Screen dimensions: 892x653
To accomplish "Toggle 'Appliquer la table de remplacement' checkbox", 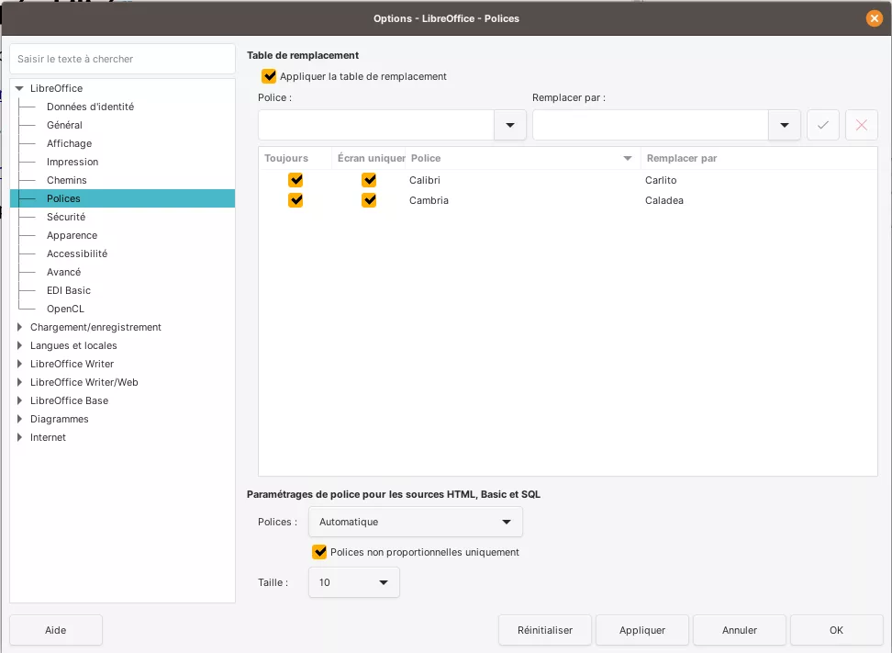I will (269, 76).
